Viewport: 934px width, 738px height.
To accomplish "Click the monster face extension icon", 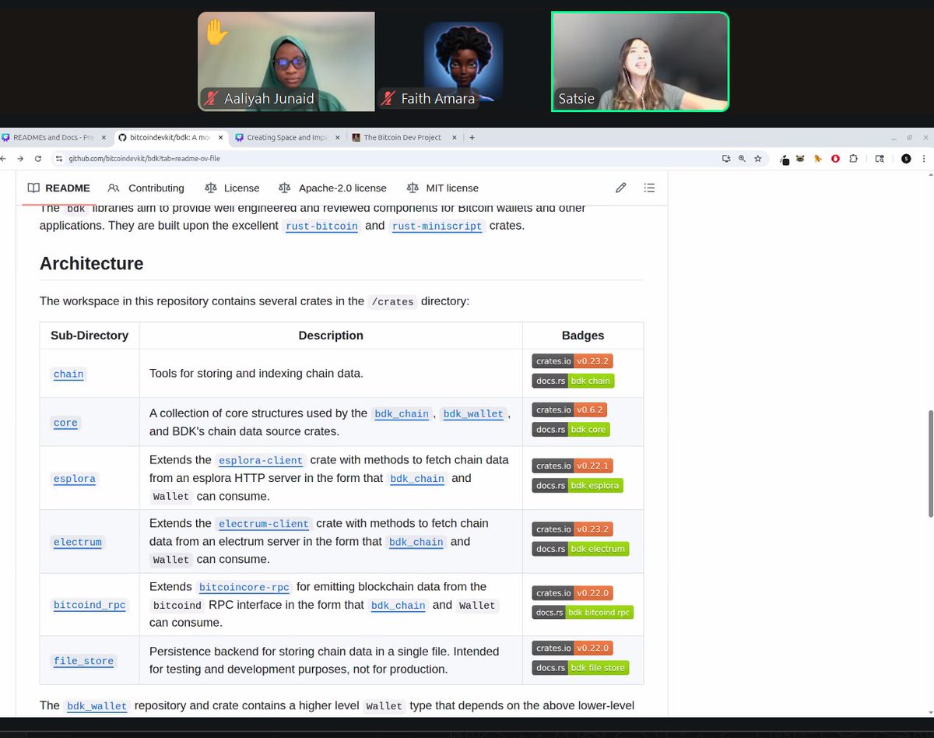I will pyautogui.click(x=800, y=158).
